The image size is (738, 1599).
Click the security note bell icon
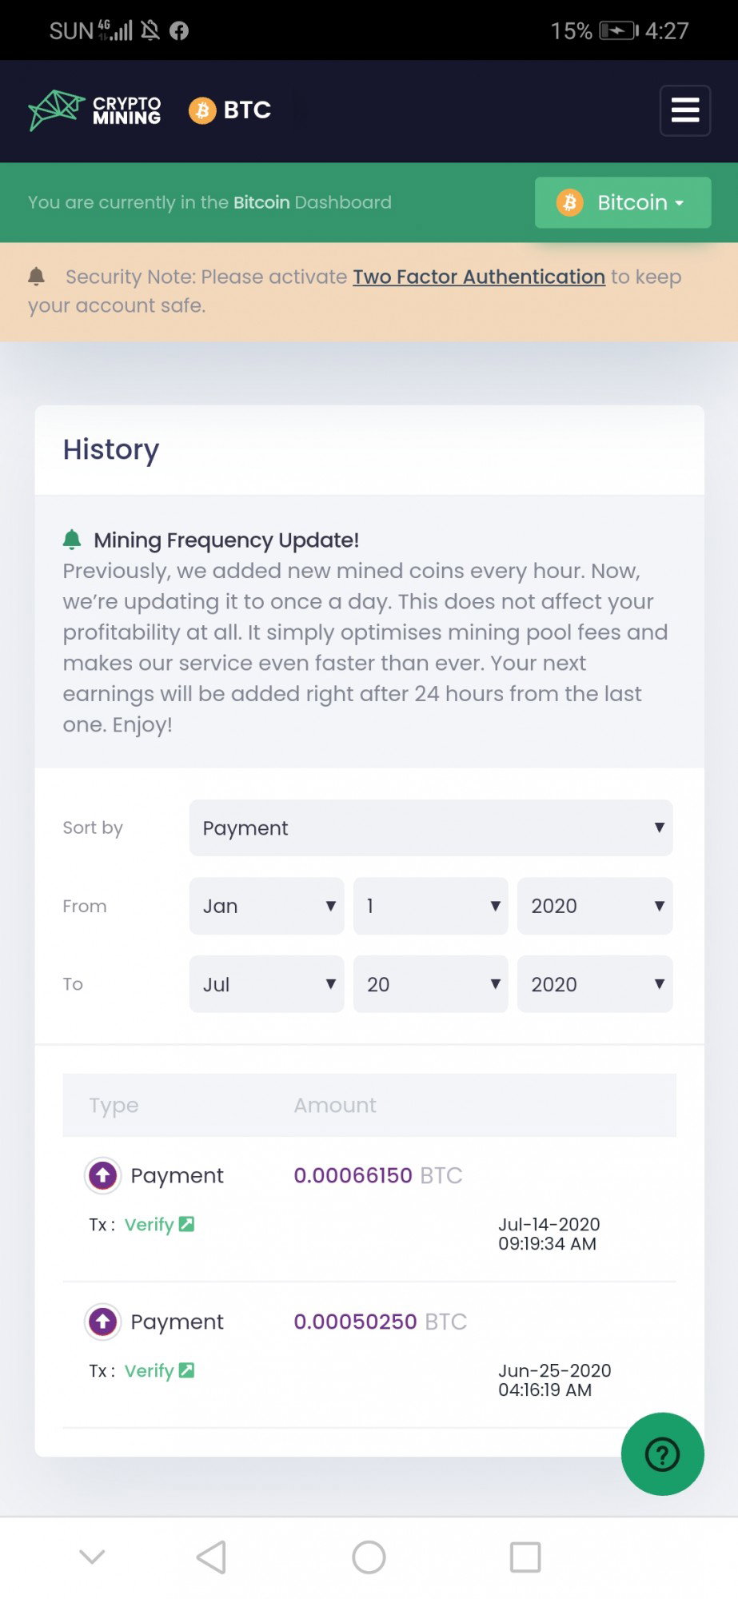click(x=36, y=277)
